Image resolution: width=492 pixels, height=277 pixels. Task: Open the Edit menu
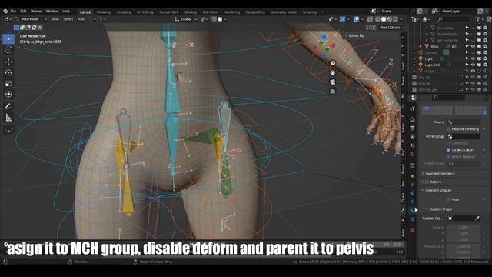point(23,12)
